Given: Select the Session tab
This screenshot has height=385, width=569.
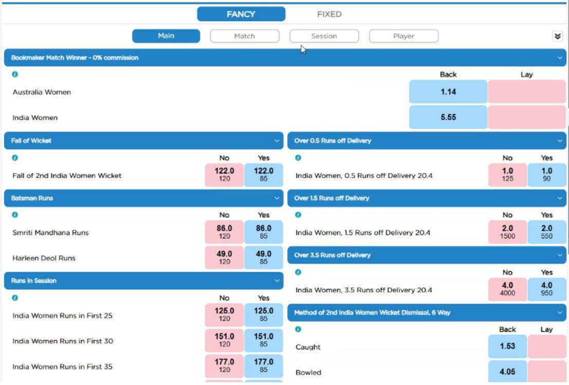Looking at the screenshot, I should (x=324, y=36).
